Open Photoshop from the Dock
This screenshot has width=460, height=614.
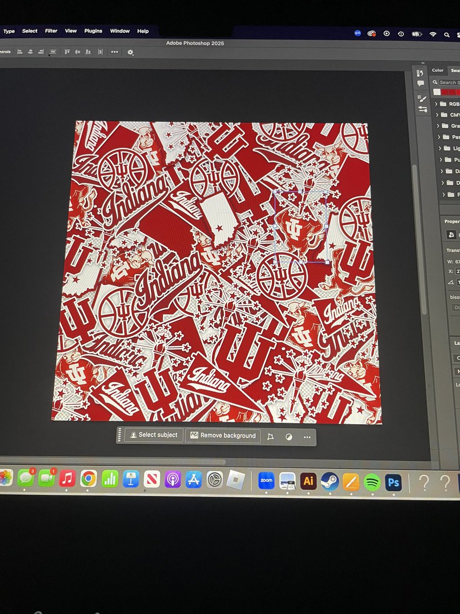tap(393, 481)
